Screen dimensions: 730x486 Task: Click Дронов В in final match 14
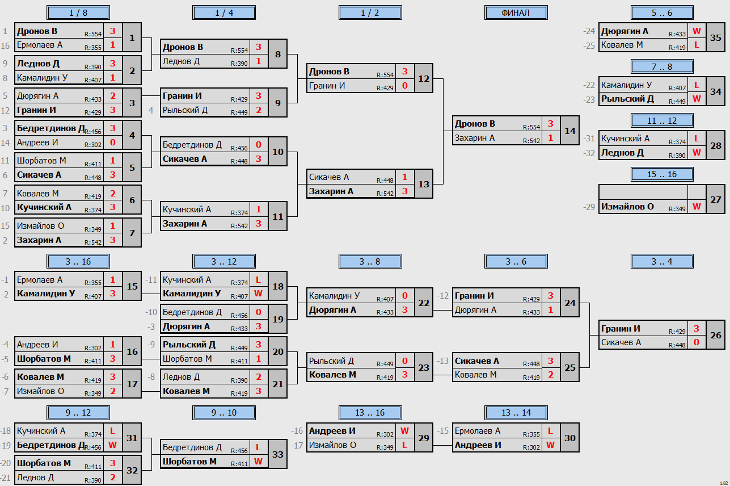pos(475,124)
